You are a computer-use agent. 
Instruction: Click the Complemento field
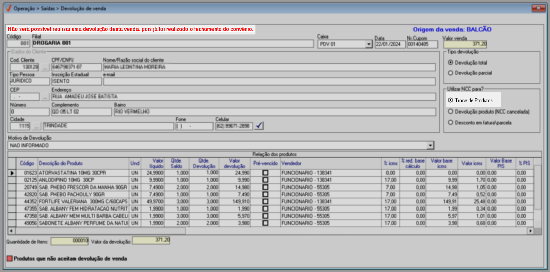[81, 112]
